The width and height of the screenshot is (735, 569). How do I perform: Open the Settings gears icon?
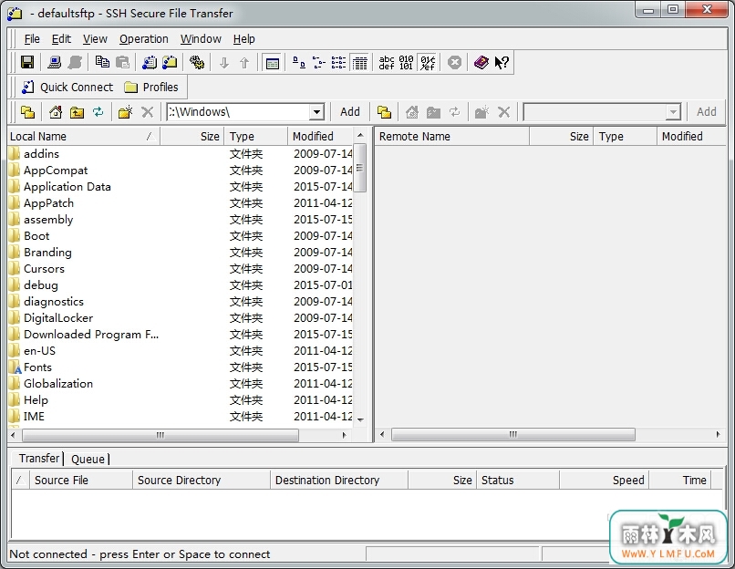(x=197, y=62)
